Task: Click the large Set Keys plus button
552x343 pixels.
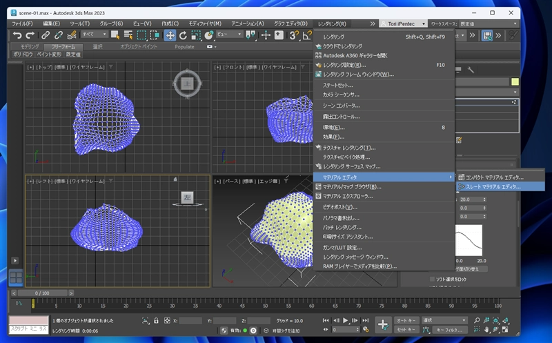Action: [x=383, y=324]
